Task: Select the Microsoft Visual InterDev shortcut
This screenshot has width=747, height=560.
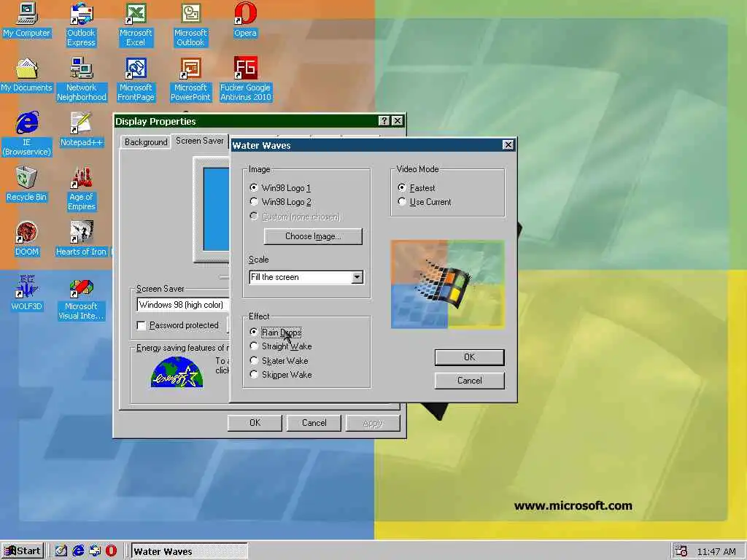Action: [x=82, y=297]
